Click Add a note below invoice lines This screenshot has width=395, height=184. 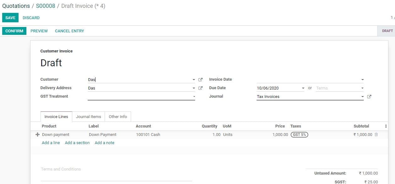coord(104,143)
